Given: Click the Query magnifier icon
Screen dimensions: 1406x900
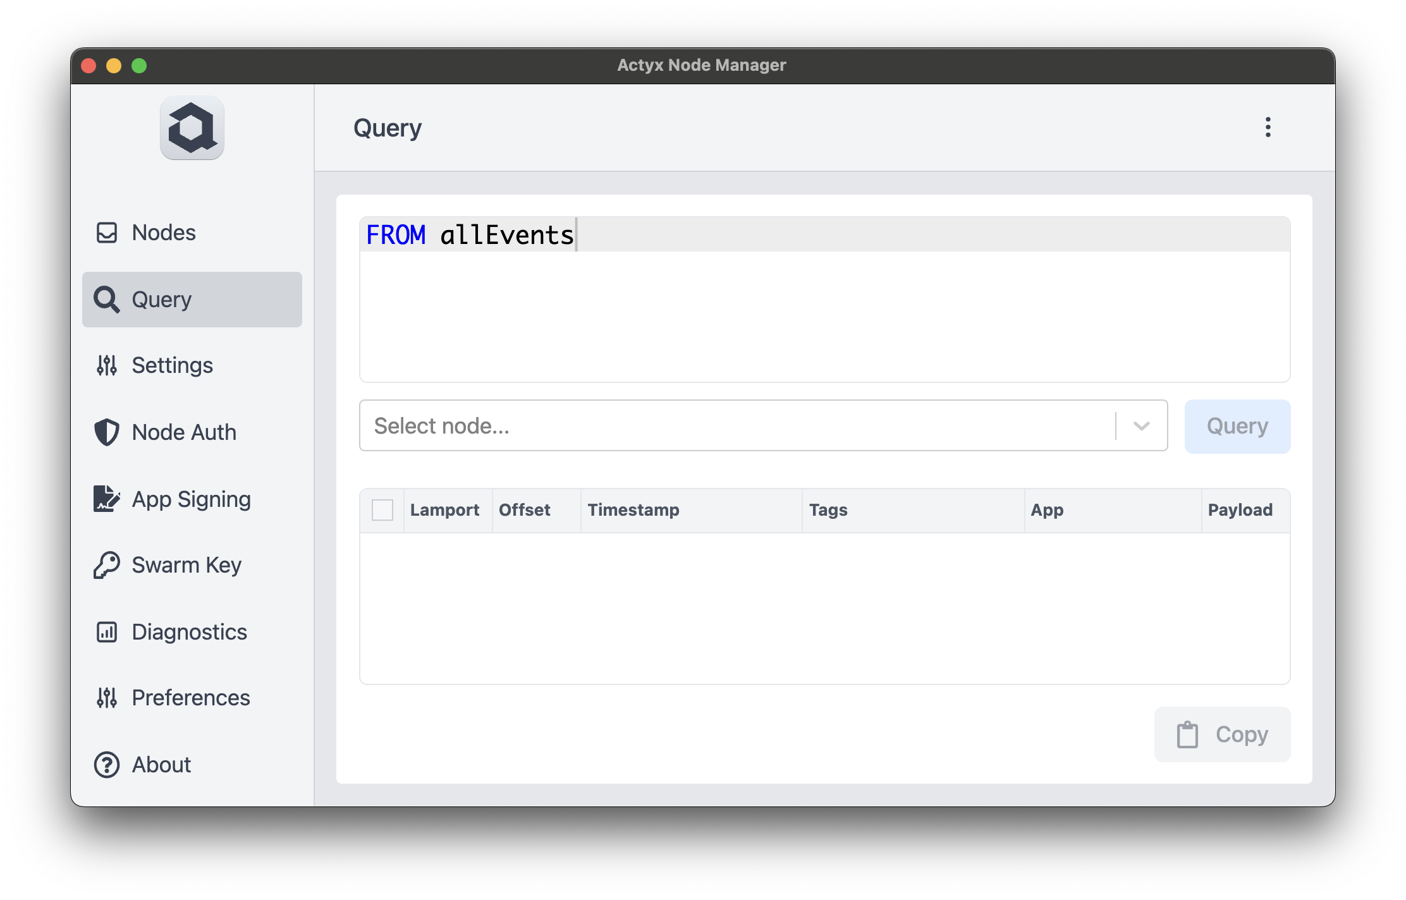Looking at the screenshot, I should click(106, 300).
